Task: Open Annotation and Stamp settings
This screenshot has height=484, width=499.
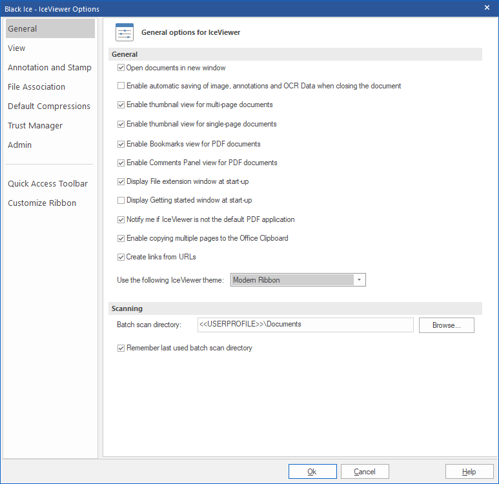Action: point(50,68)
